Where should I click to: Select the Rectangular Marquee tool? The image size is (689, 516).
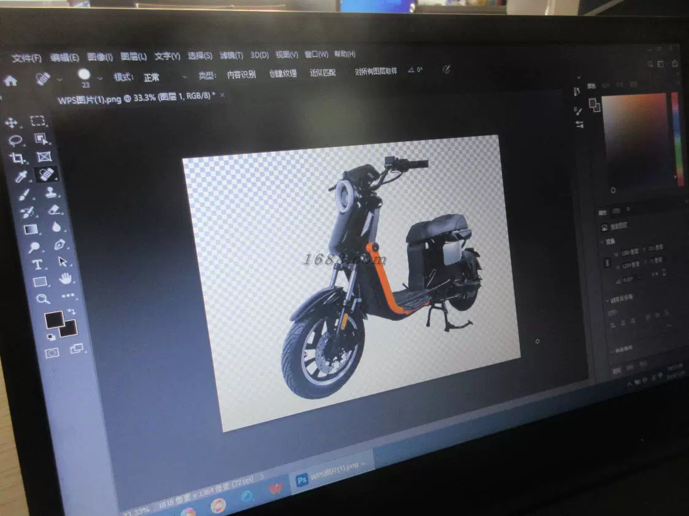37,121
